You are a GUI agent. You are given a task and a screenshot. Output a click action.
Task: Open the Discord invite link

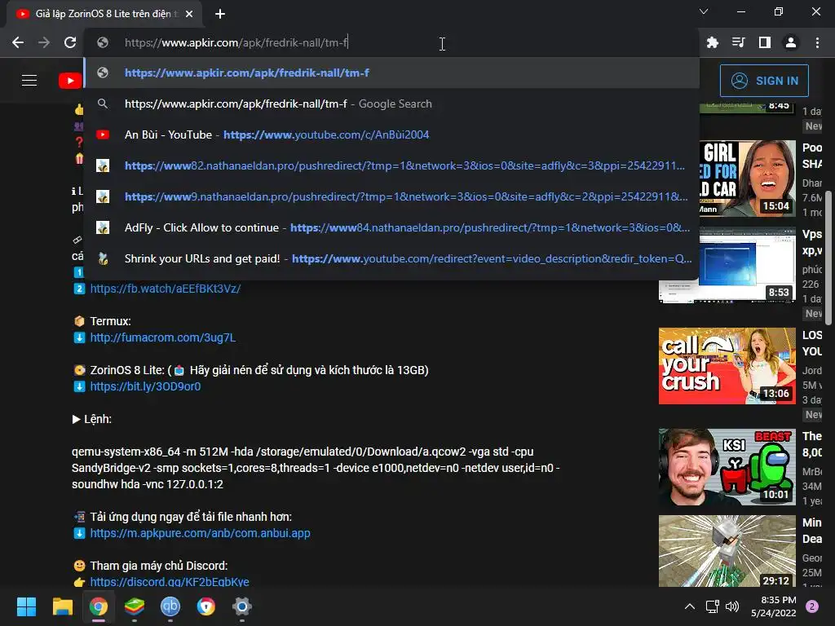[170, 581]
